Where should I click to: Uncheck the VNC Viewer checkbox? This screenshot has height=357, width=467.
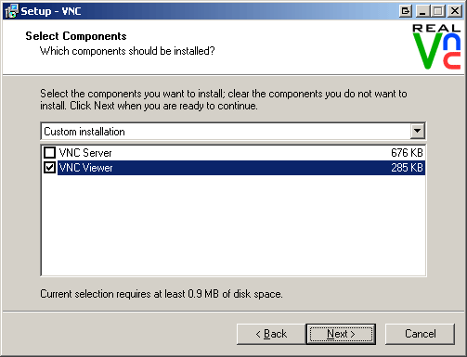49,168
